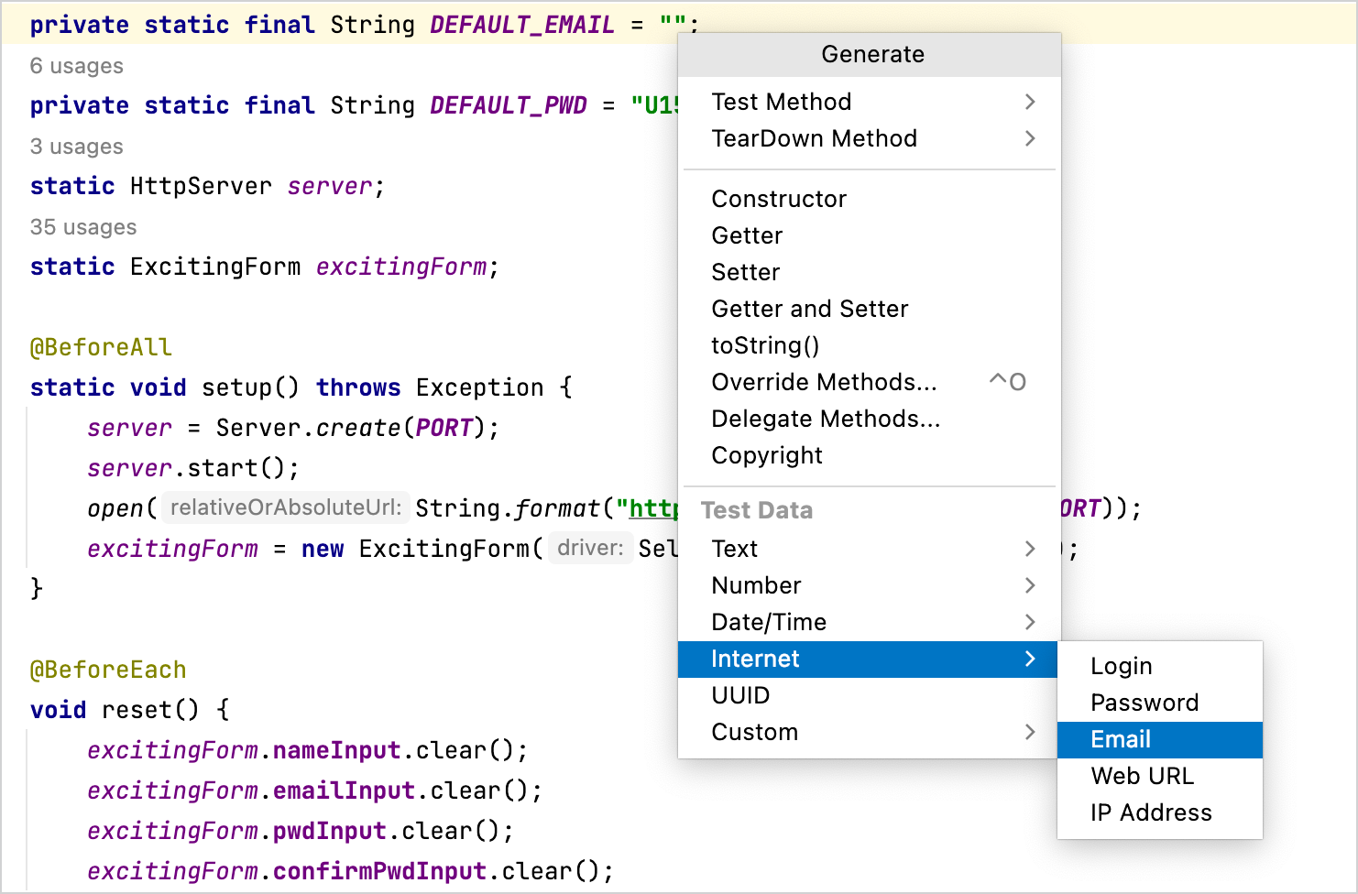
Task: Click chevron arrow beside Test Method
Action: pyautogui.click(x=1030, y=102)
